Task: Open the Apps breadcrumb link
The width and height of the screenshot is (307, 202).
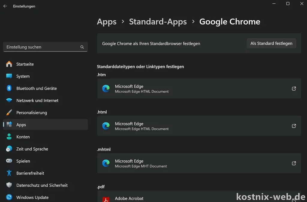Action: click(x=106, y=22)
